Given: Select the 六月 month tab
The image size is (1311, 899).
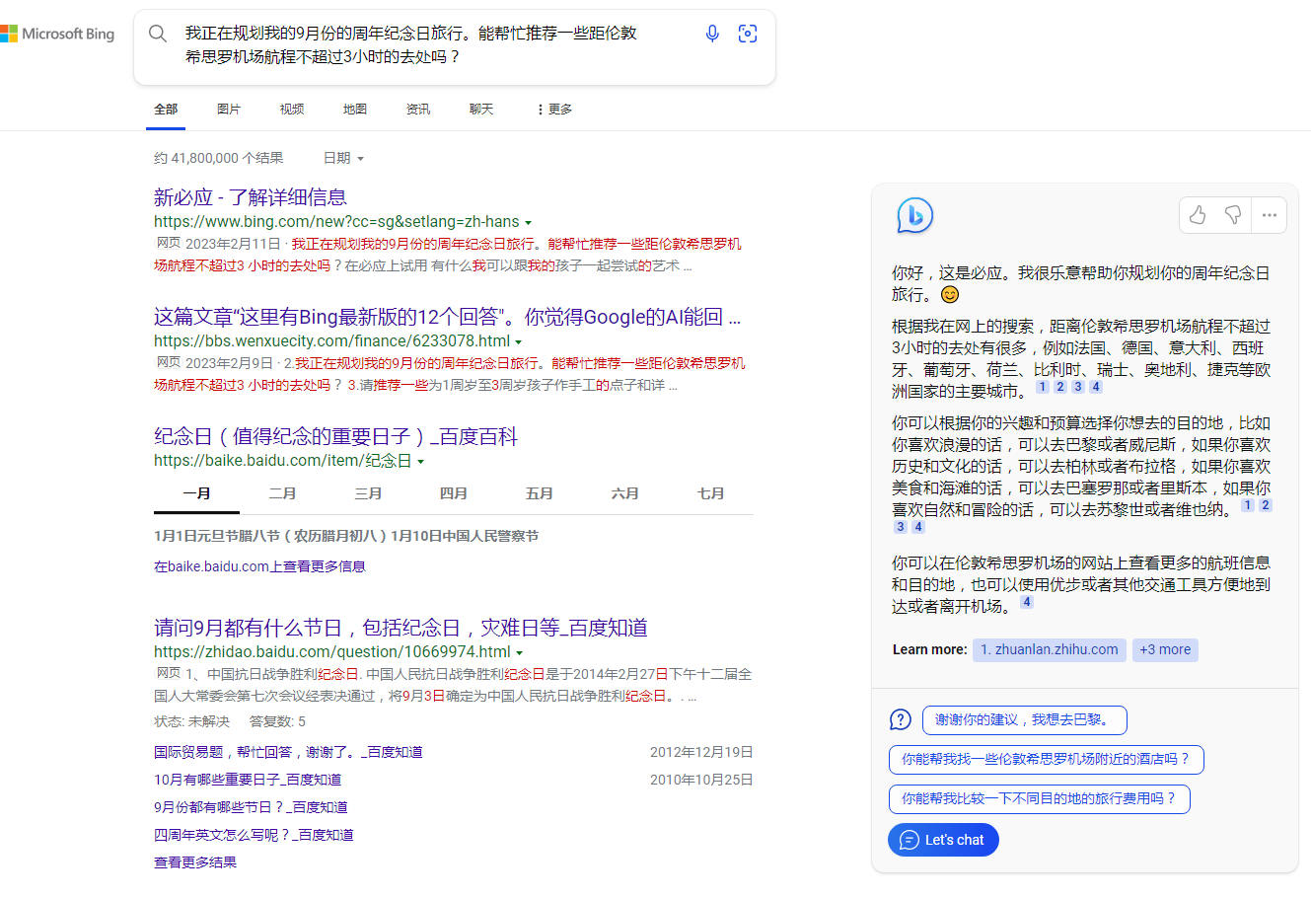Looking at the screenshot, I should tap(624, 493).
